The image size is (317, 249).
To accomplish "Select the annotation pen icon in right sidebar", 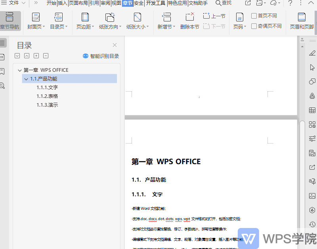I will [x=312, y=53].
